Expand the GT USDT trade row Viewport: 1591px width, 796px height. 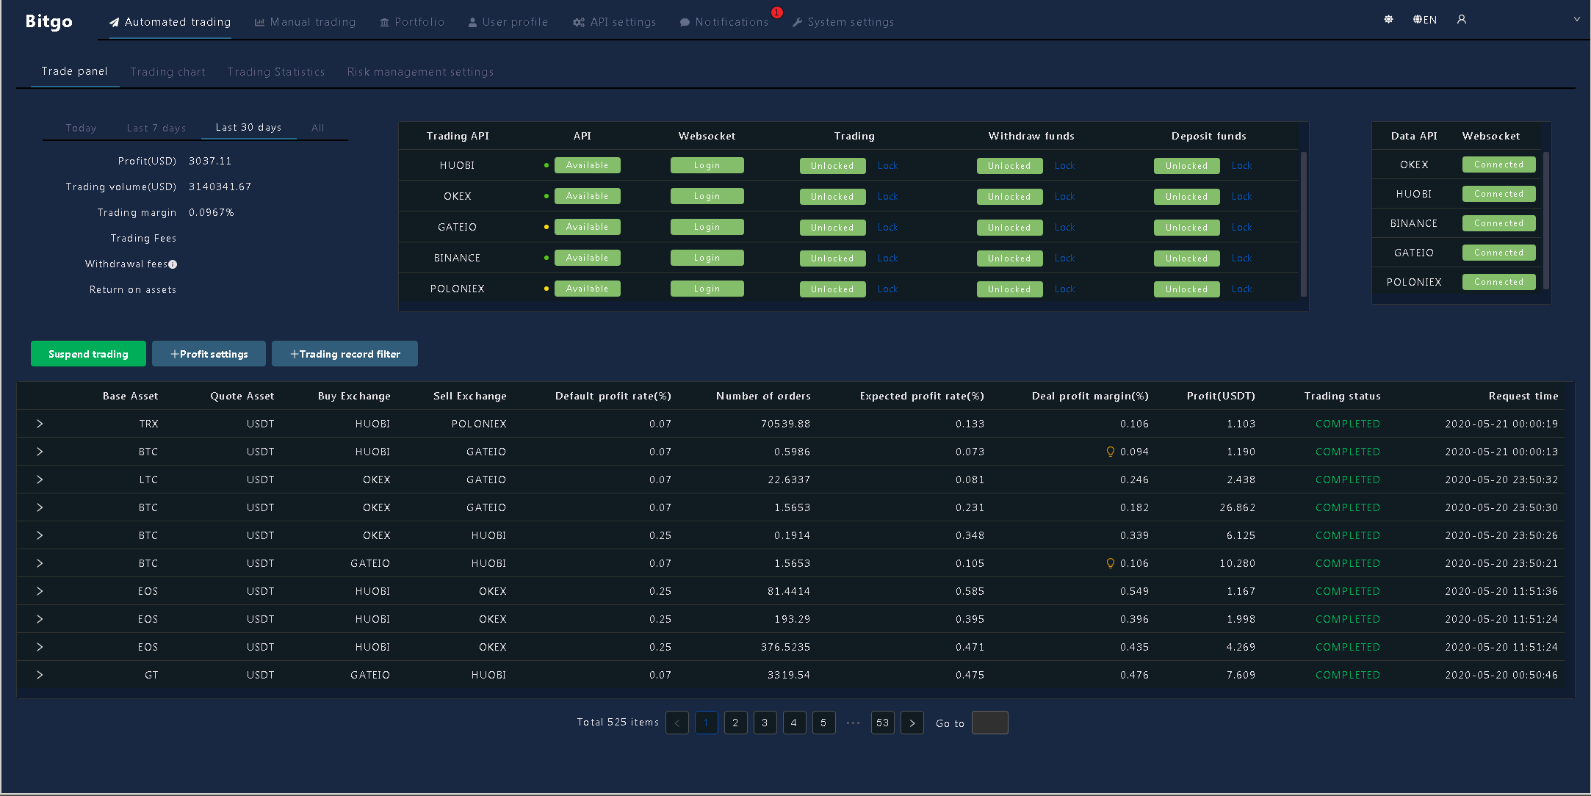40,675
